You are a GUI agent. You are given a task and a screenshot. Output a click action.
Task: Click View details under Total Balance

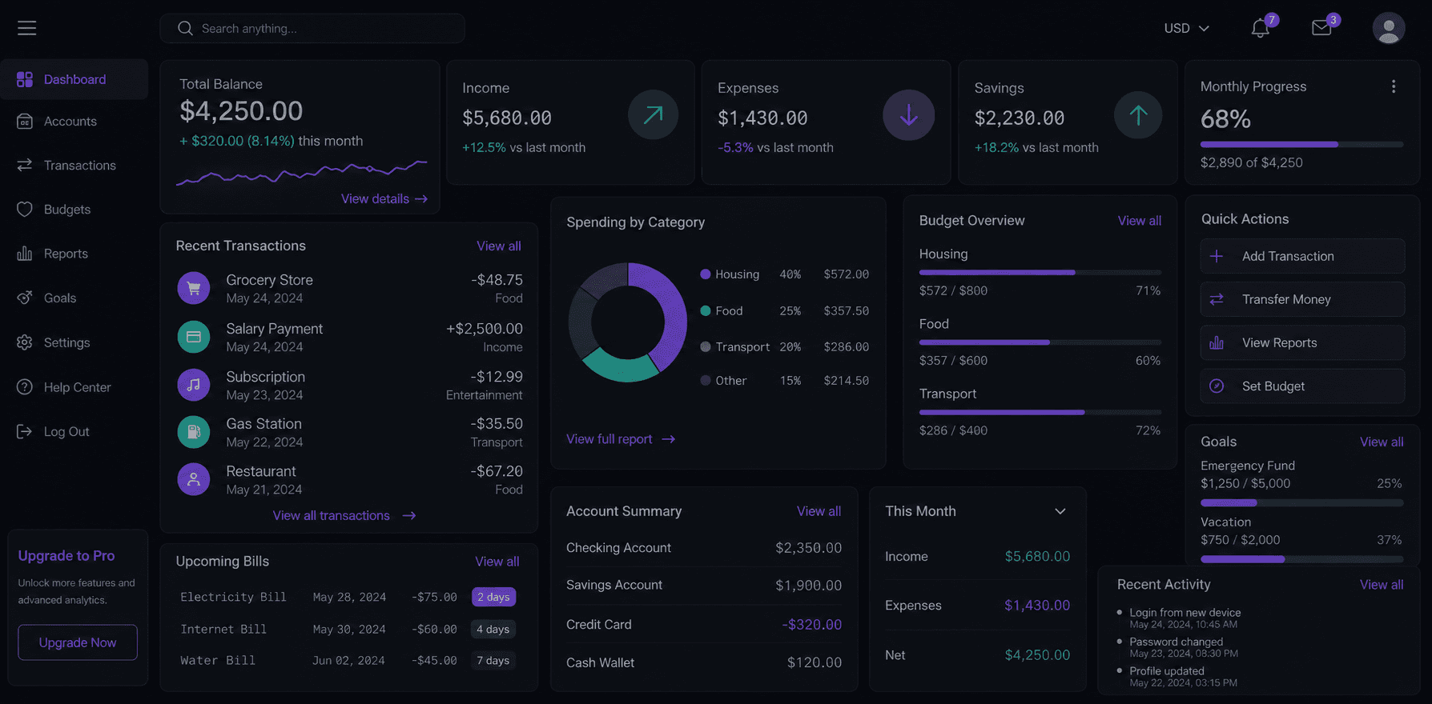[x=384, y=198]
